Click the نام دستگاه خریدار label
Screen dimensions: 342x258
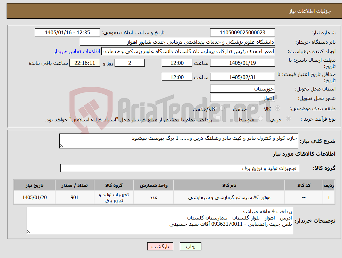pos(315,42)
